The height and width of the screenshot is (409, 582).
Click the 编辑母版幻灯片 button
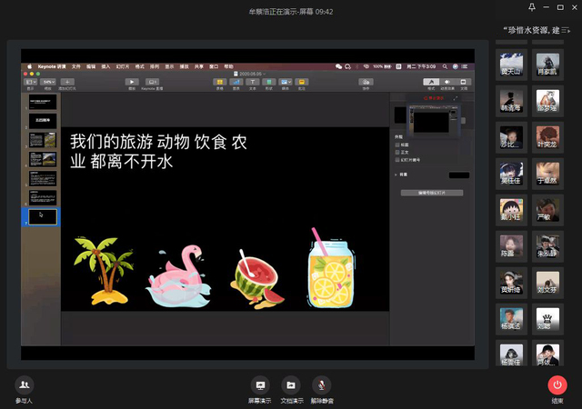pyautogui.click(x=432, y=193)
